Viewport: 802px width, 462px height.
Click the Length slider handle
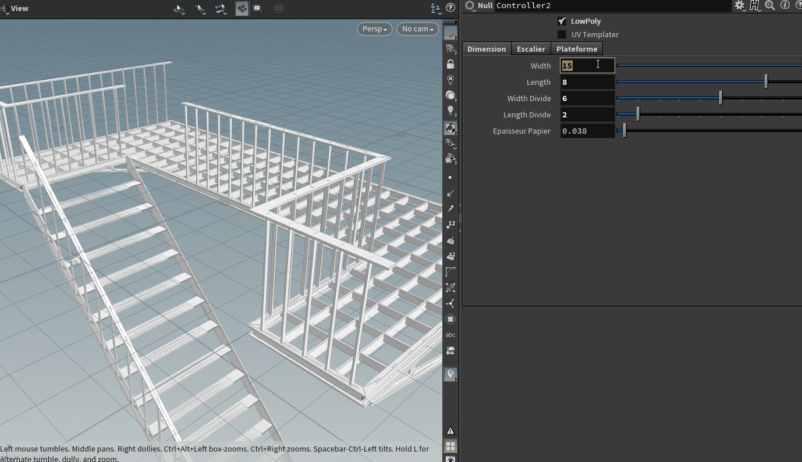(766, 82)
